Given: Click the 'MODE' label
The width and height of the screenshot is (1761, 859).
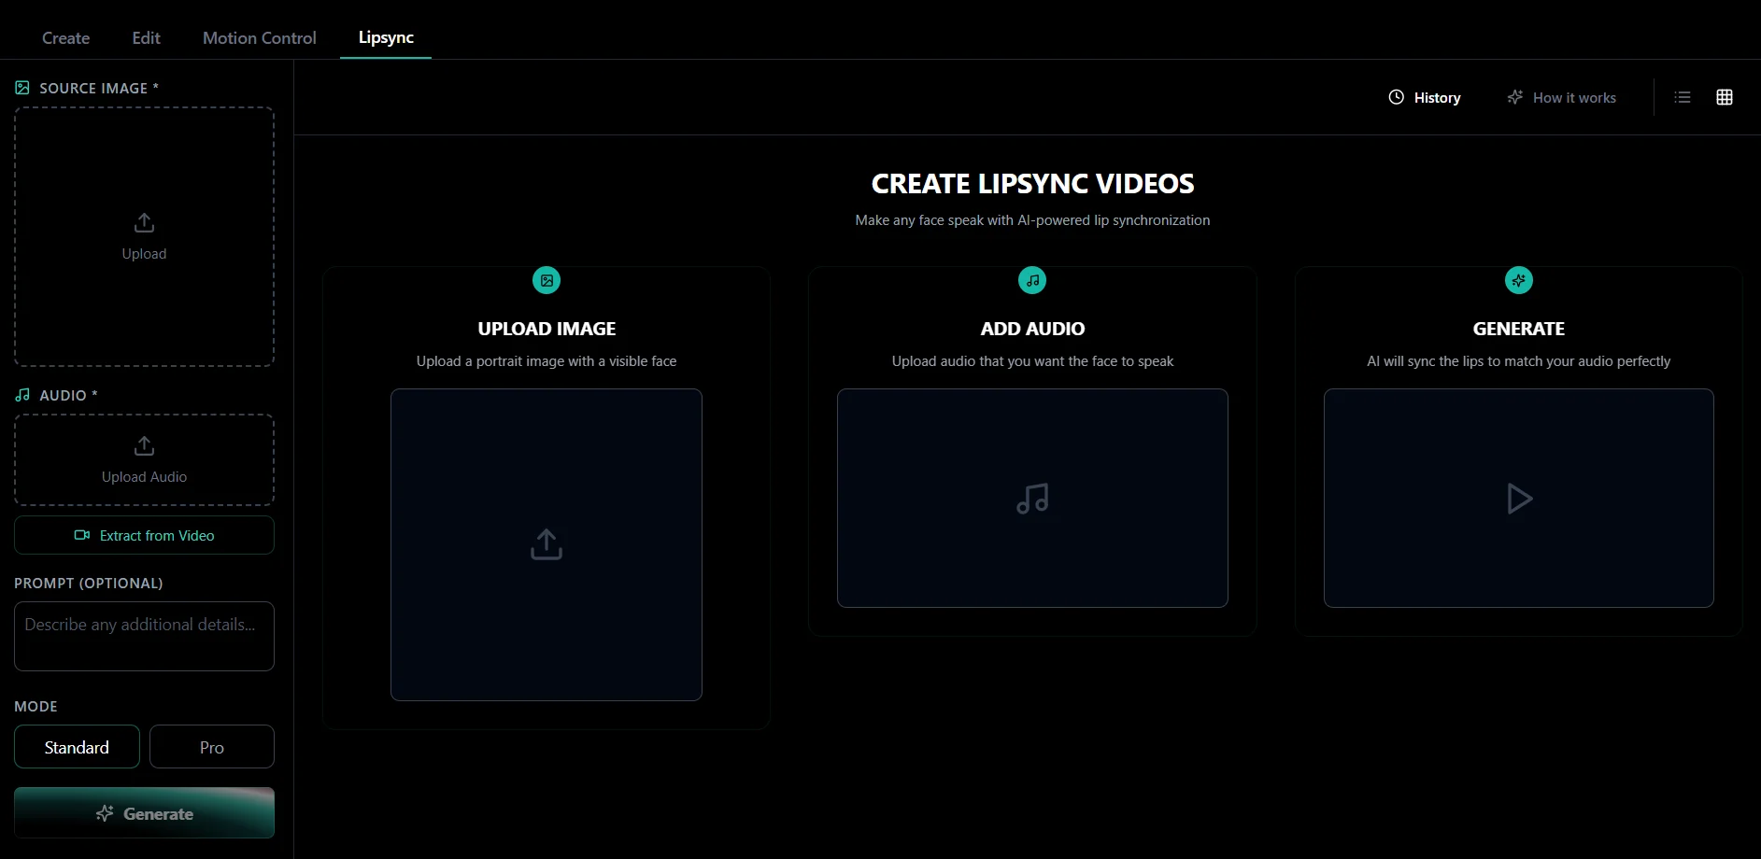Looking at the screenshot, I should coord(36,707).
